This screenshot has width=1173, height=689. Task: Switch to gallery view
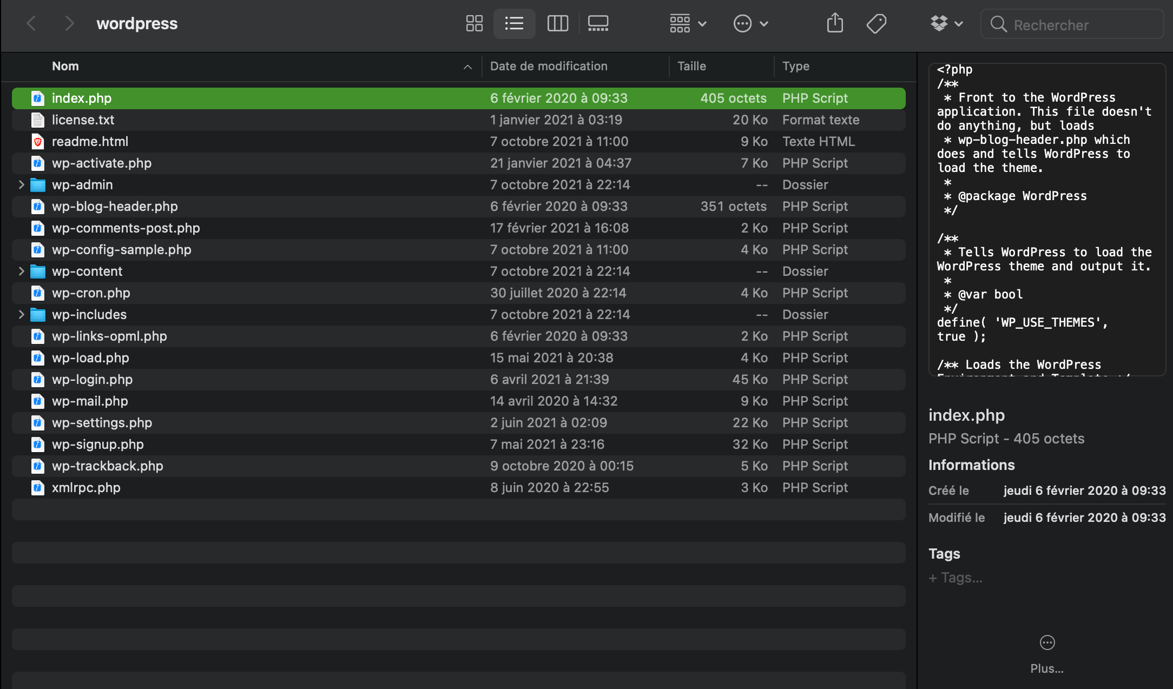coord(598,23)
